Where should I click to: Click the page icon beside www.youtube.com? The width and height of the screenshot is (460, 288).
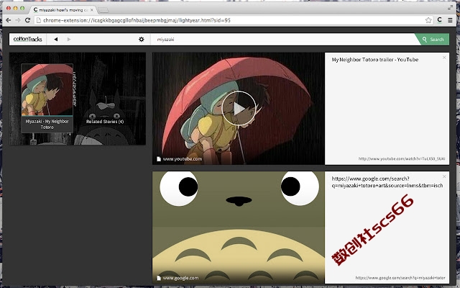(x=159, y=159)
